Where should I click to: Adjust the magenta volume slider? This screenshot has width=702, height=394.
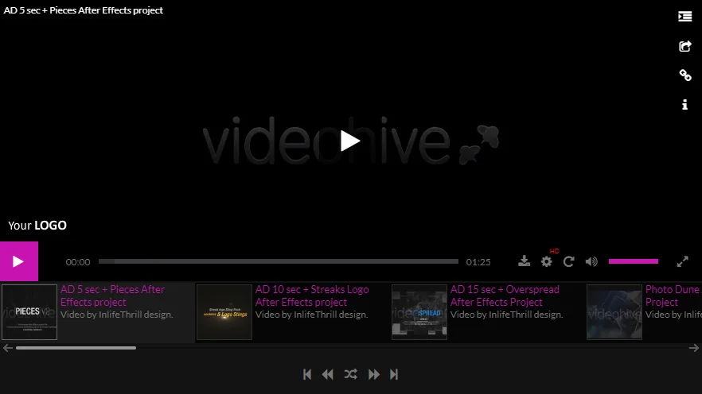coord(633,261)
